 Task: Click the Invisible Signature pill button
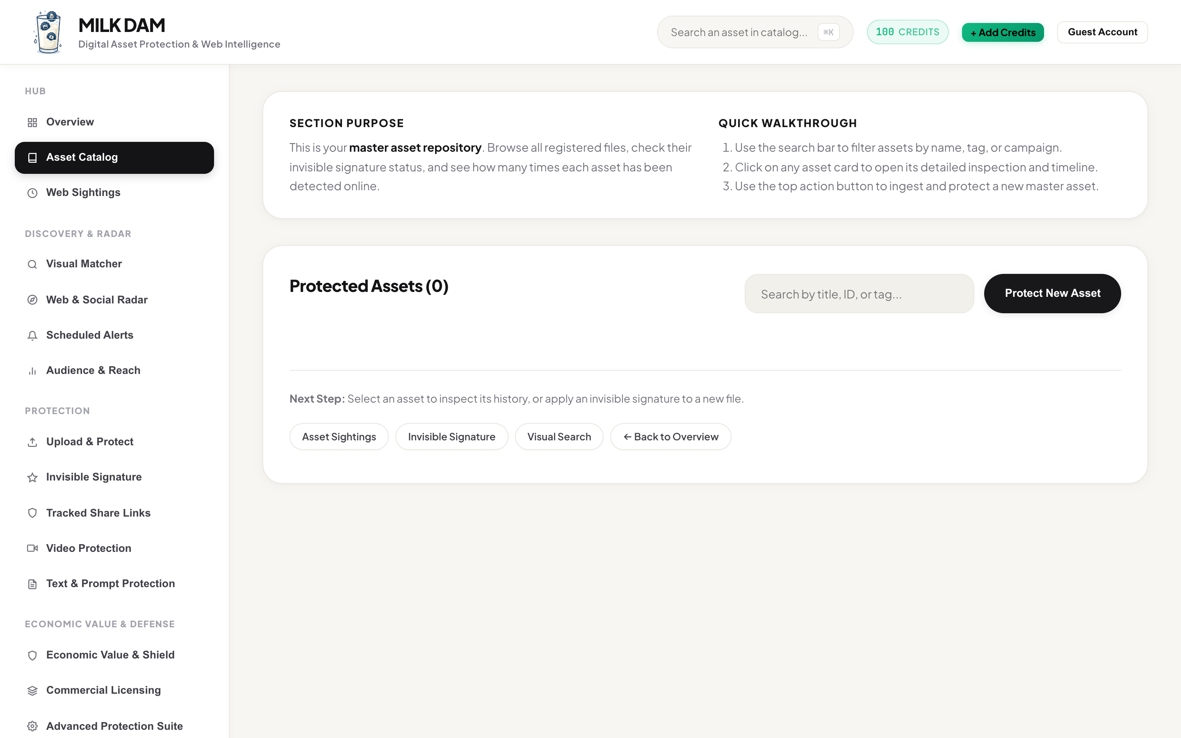coord(451,437)
